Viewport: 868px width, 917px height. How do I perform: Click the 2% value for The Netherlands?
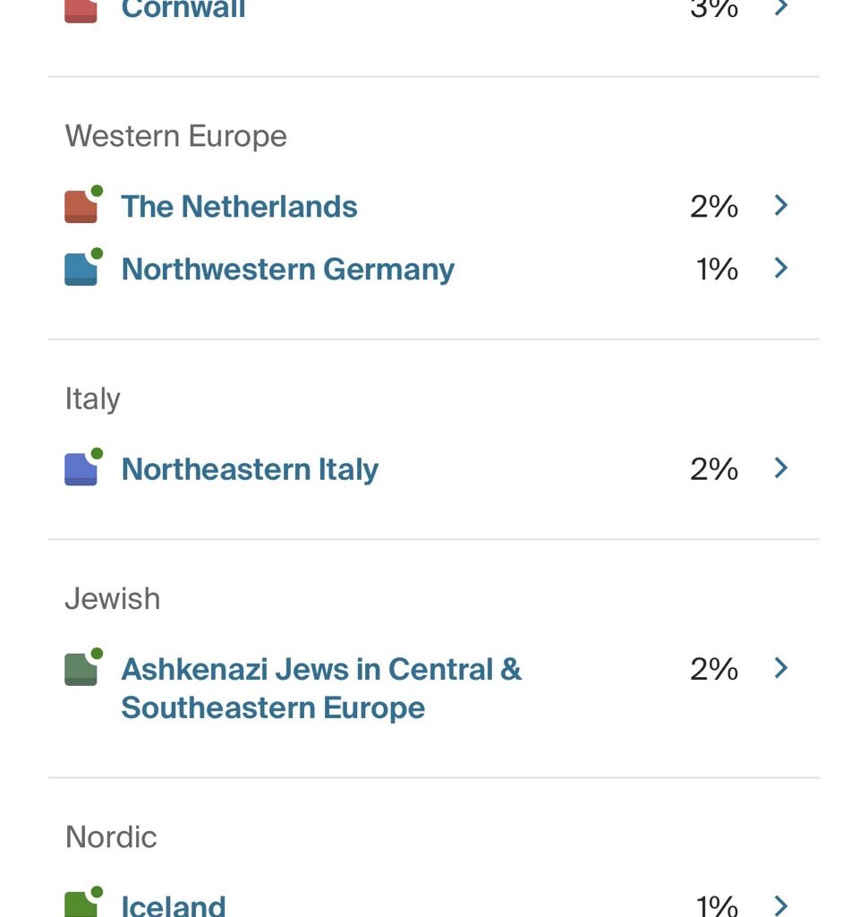[x=714, y=207]
